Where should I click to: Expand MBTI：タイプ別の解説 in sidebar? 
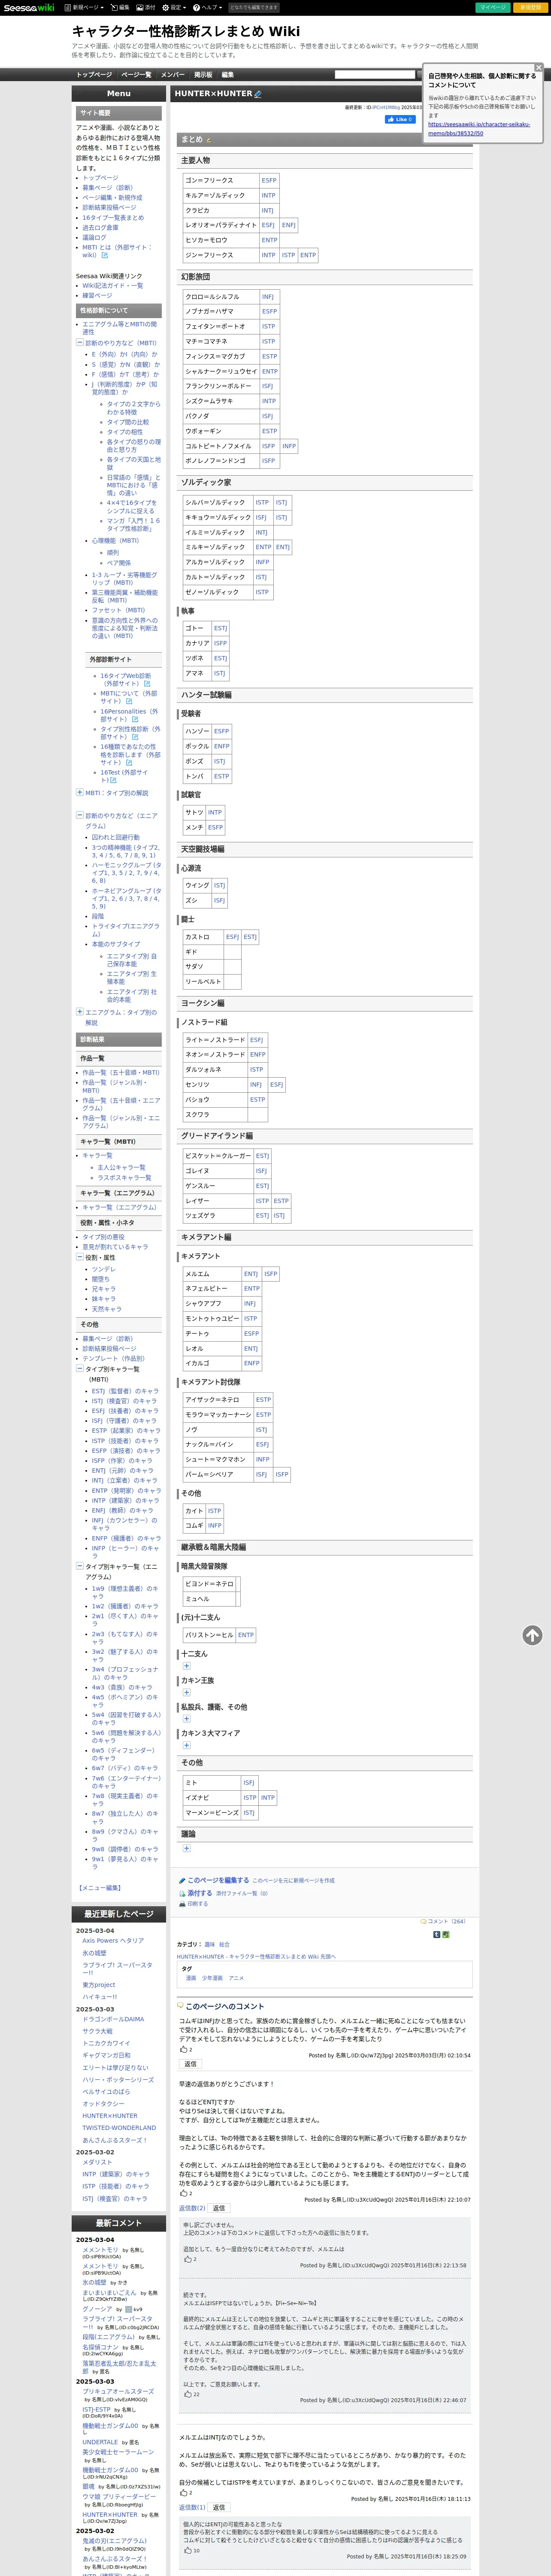[x=80, y=792]
